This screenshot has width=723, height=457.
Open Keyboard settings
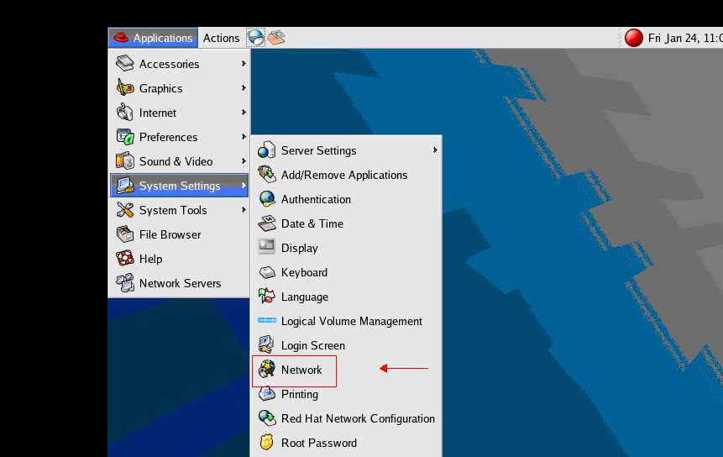click(x=346, y=272)
